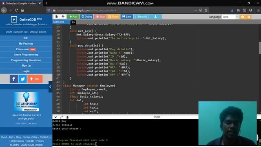Collapse the console with the chevron icon

(55, 117)
